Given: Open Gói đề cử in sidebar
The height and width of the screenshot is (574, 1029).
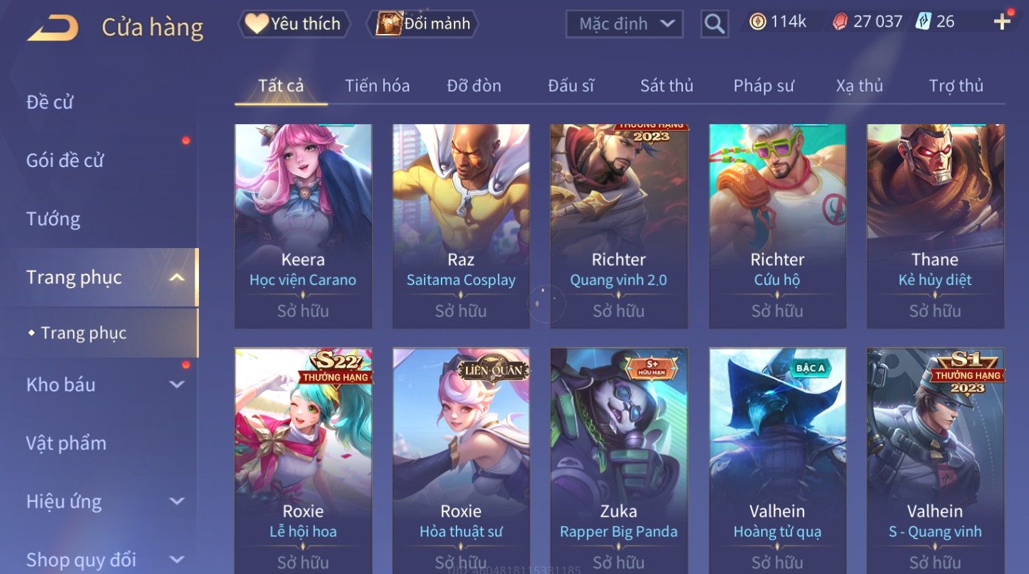Looking at the screenshot, I should pyautogui.click(x=65, y=160).
